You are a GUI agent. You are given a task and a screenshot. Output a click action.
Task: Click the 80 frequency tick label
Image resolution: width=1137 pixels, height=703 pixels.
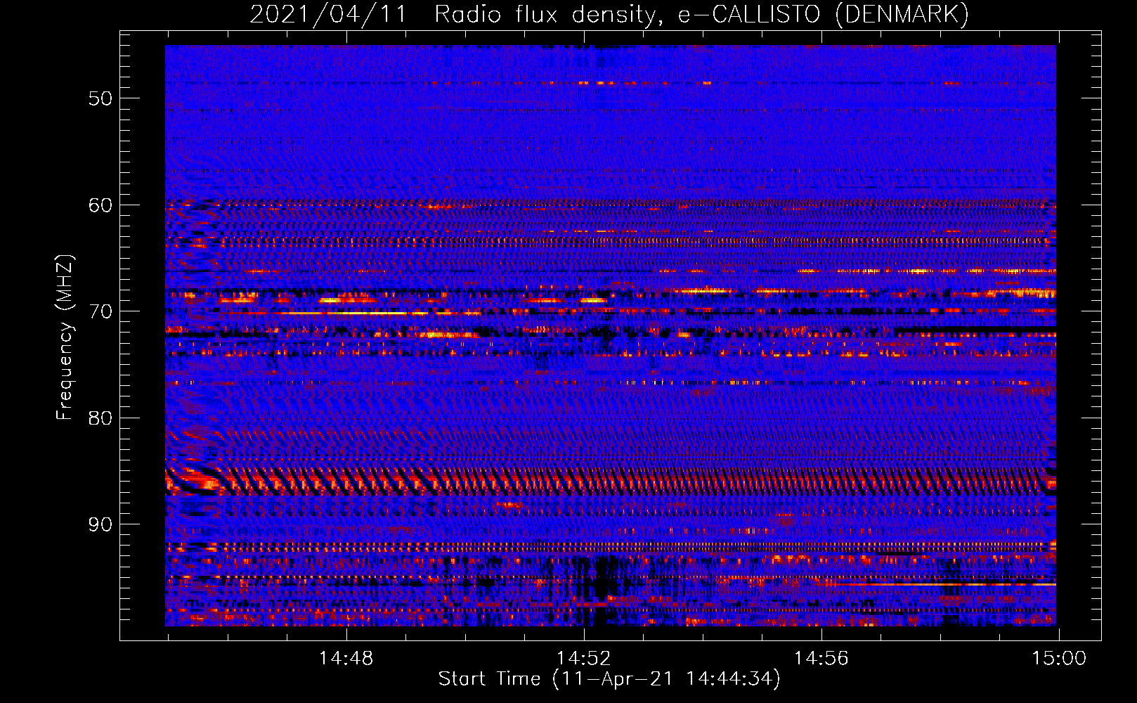(x=100, y=418)
